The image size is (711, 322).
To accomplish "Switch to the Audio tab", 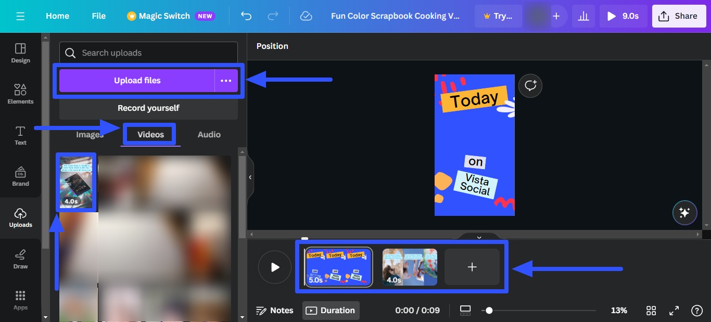I will click(209, 135).
